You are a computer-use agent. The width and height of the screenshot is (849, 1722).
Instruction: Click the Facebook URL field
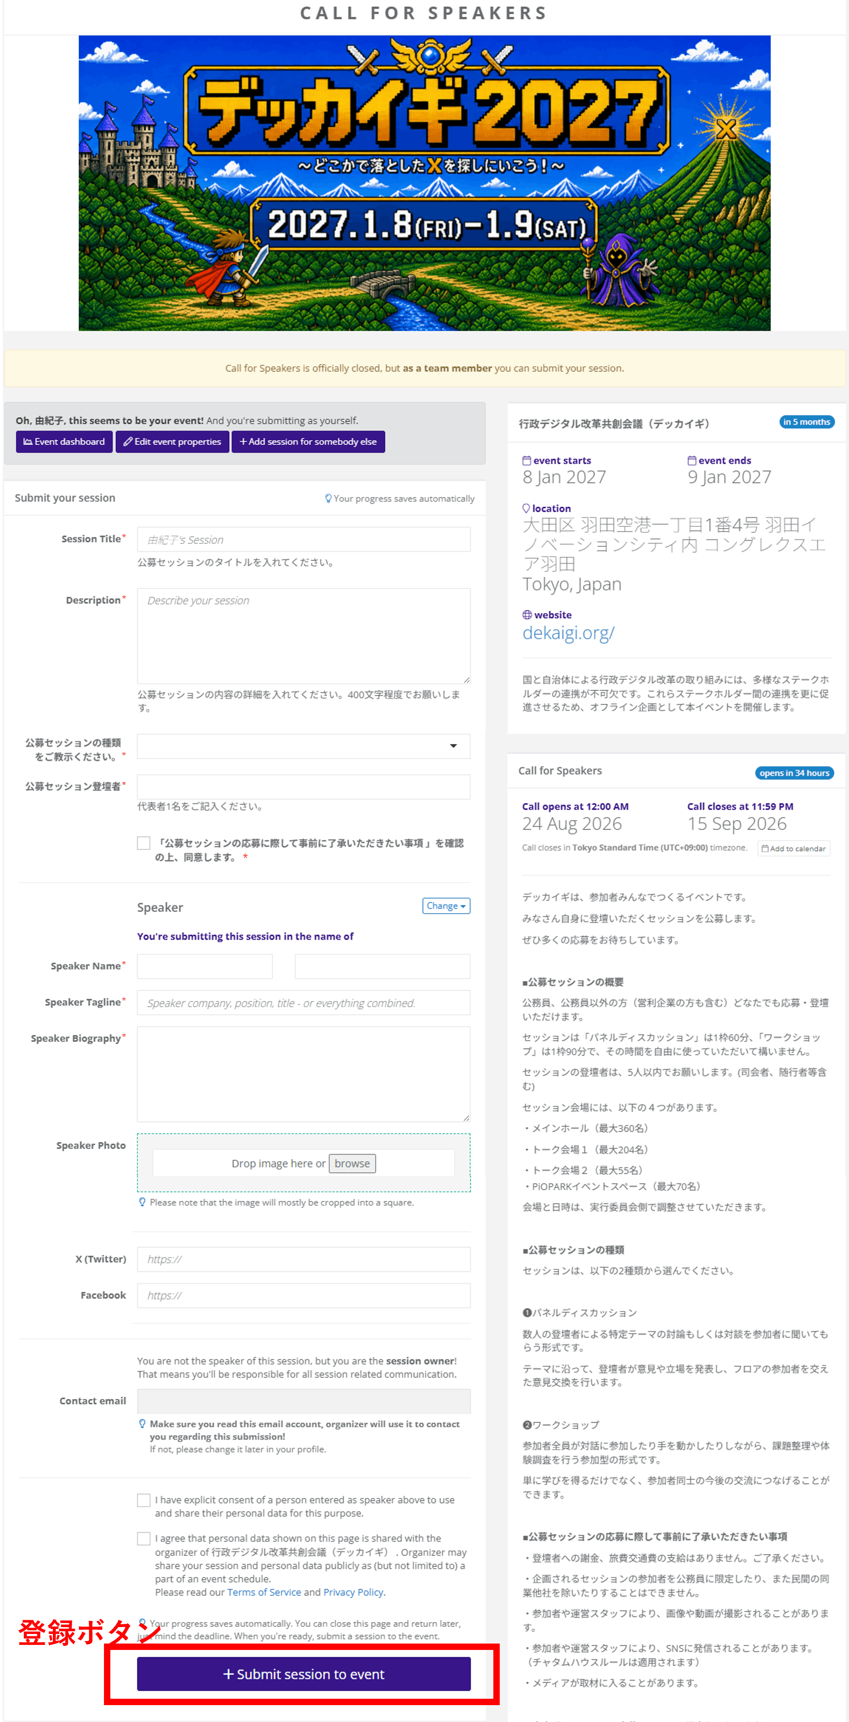pos(303,1295)
